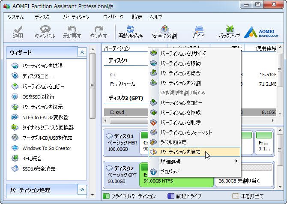Click the wizard sidebar vertical scrollbar thumb
The image size is (287, 204).
(x=92, y=86)
